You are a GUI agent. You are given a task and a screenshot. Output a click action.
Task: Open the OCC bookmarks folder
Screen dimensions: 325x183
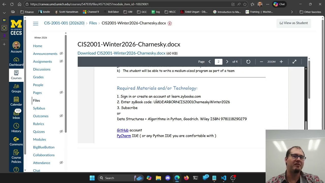point(142,12)
